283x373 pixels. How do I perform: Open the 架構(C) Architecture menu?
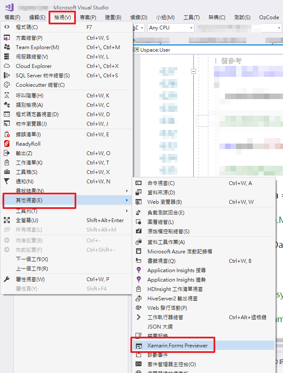point(217,18)
